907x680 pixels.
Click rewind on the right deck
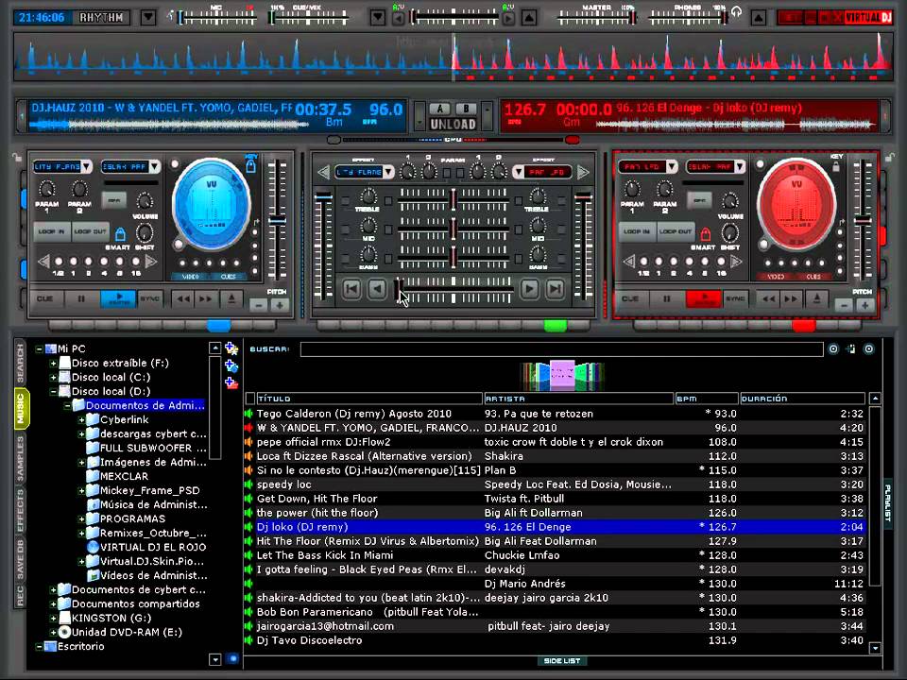pos(769,299)
